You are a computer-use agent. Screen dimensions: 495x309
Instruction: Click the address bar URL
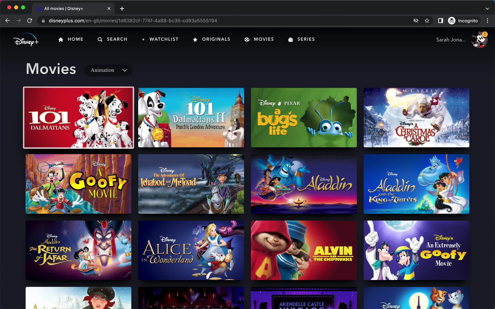(133, 21)
